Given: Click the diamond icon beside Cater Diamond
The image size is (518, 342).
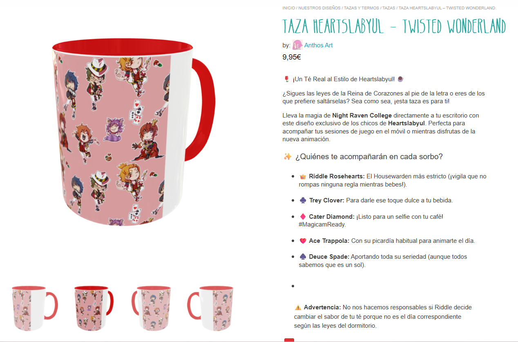Looking at the screenshot, I should click(303, 217).
